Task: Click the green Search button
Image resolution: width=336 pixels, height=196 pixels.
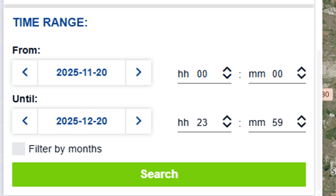Action: 159,174
